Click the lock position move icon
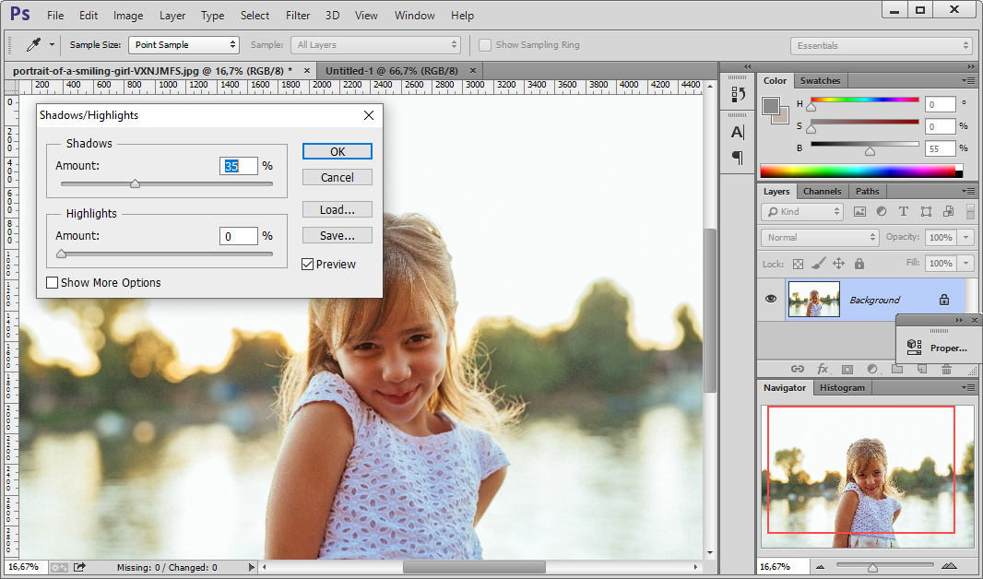The width and height of the screenshot is (983, 579). [x=838, y=264]
